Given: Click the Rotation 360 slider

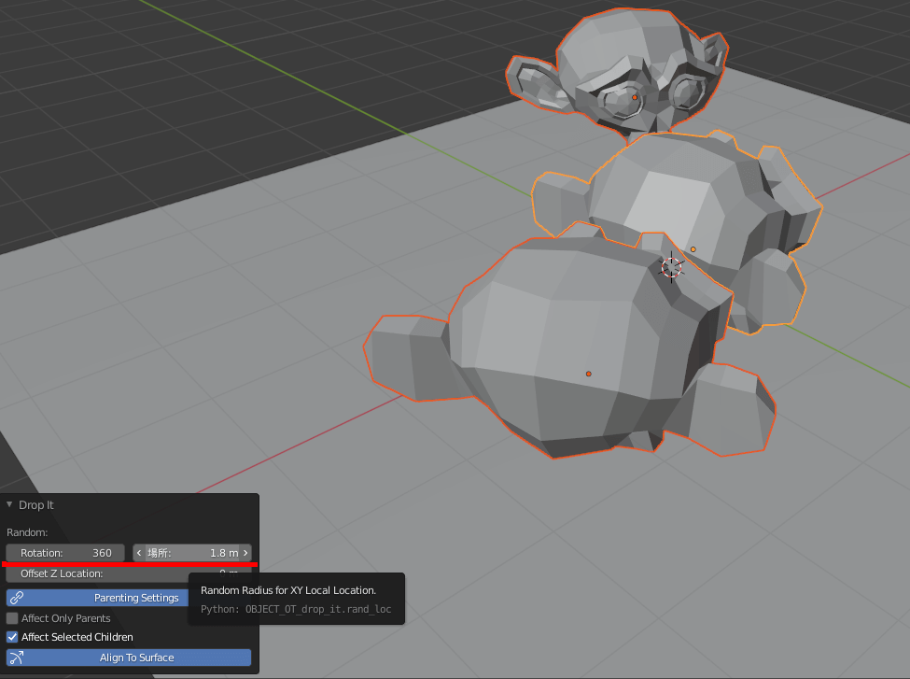Looking at the screenshot, I should coord(64,552).
